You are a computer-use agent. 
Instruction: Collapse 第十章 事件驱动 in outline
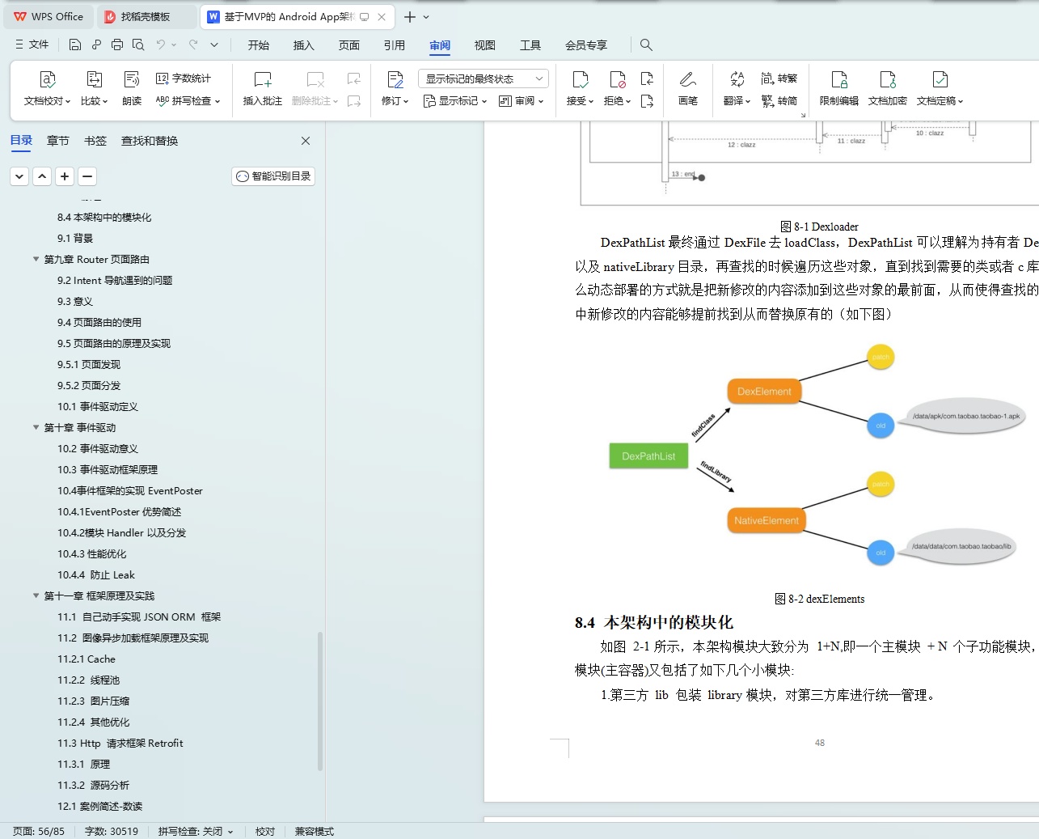(x=36, y=428)
